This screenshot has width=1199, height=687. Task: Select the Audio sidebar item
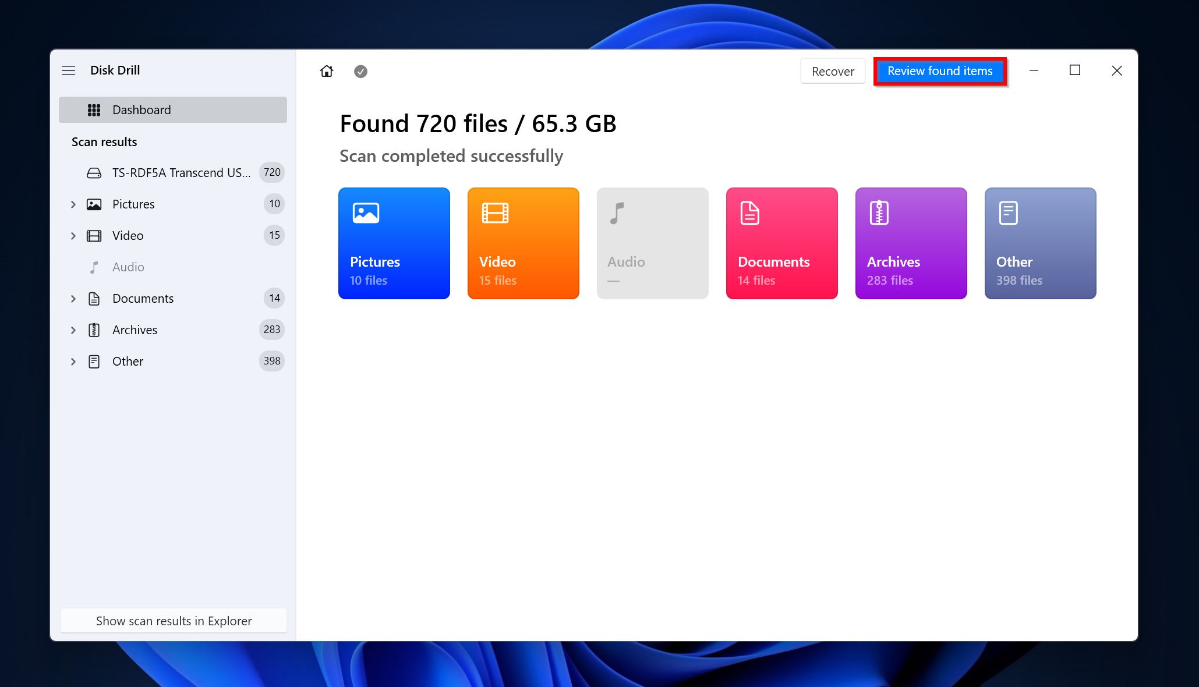click(x=128, y=267)
